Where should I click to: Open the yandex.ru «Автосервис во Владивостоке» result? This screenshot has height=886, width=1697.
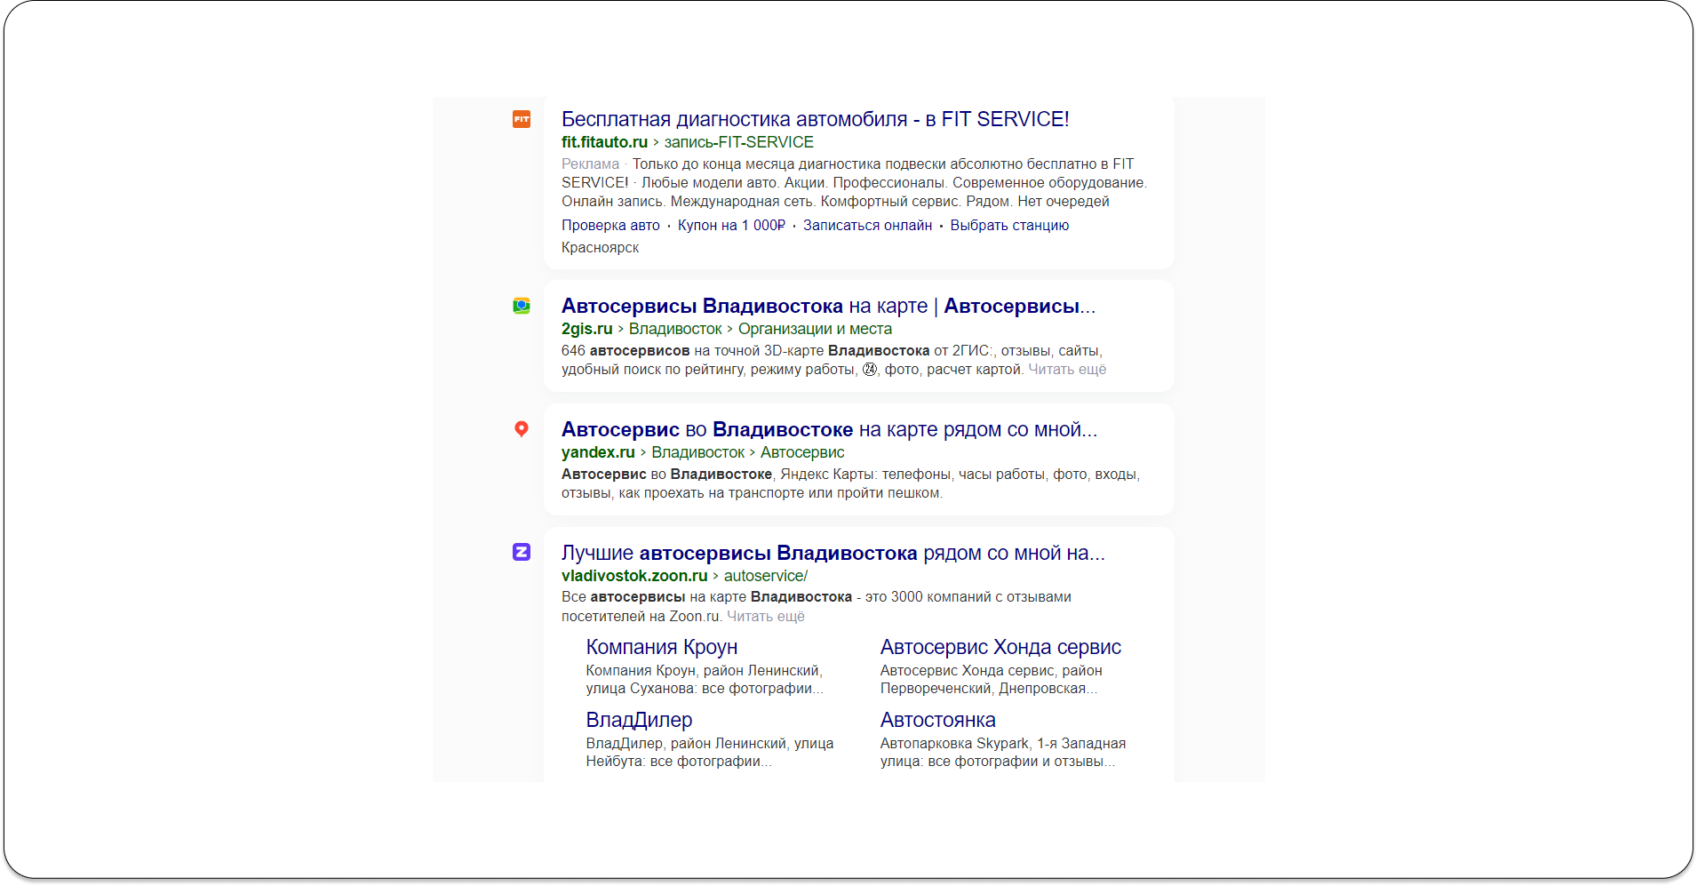(829, 429)
